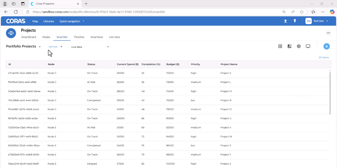Viewport: 337px width, 168px height.
Task: Click the browser profile icon
Action: (5, 4)
